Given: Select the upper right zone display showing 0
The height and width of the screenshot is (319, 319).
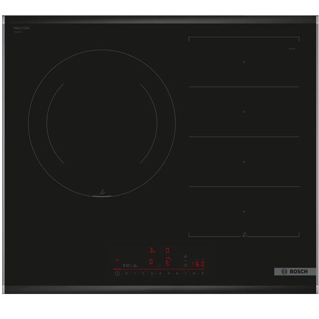Looking at the screenshot, I should (x=167, y=249).
